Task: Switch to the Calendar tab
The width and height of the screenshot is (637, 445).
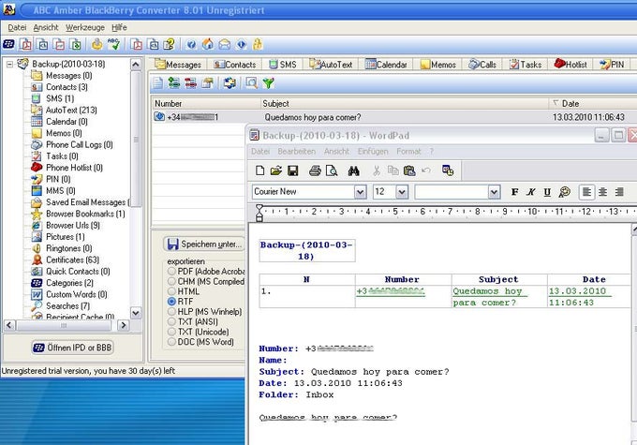Action: click(386, 65)
